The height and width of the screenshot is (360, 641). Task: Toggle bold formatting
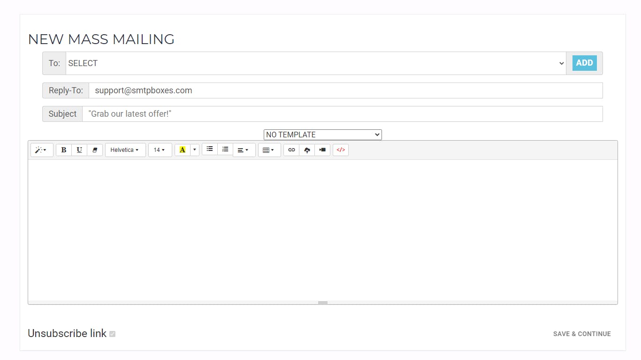[64, 150]
